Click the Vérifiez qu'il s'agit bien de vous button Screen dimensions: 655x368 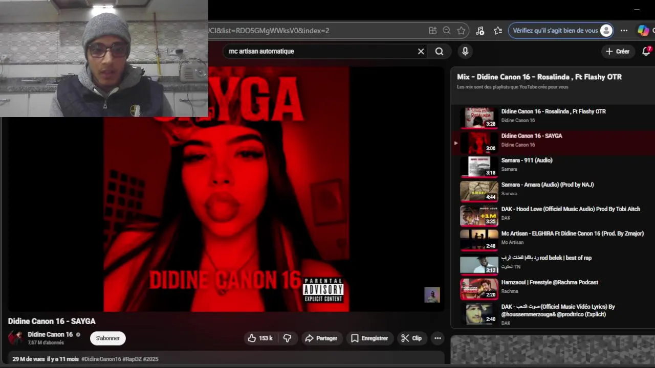coord(561,31)
